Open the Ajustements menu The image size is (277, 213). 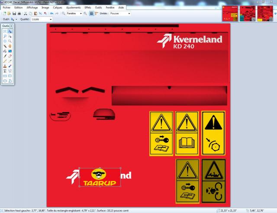73,8
